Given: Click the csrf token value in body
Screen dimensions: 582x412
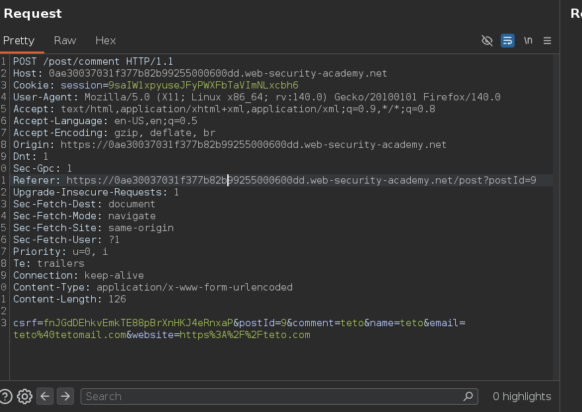Looking at the screenshot, I should 138,323.
